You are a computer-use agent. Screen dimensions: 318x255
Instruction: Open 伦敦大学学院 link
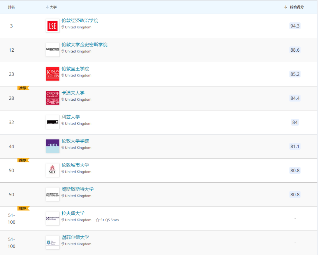[75, 141]
